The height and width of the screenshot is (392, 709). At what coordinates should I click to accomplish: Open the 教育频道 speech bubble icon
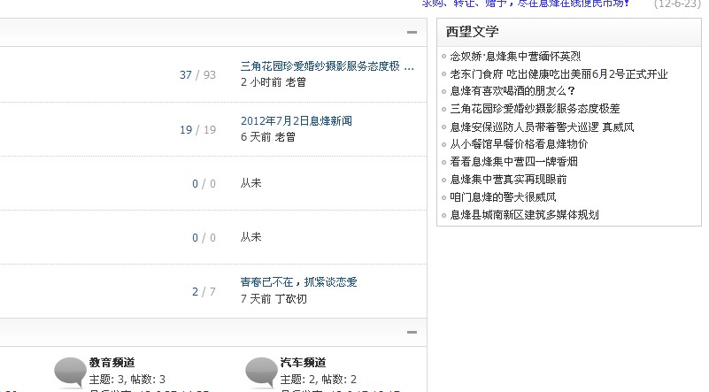point(70,373)
